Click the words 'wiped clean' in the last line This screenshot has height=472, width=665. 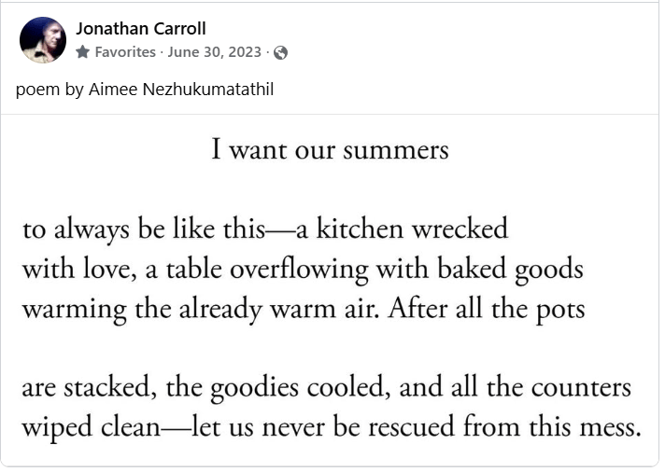(x=92, y=427)
